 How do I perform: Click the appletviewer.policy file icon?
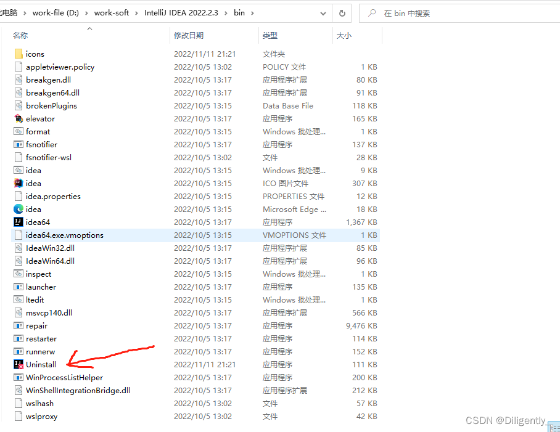pos(19,67)
